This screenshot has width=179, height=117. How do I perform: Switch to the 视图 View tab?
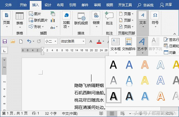[110, 5]
